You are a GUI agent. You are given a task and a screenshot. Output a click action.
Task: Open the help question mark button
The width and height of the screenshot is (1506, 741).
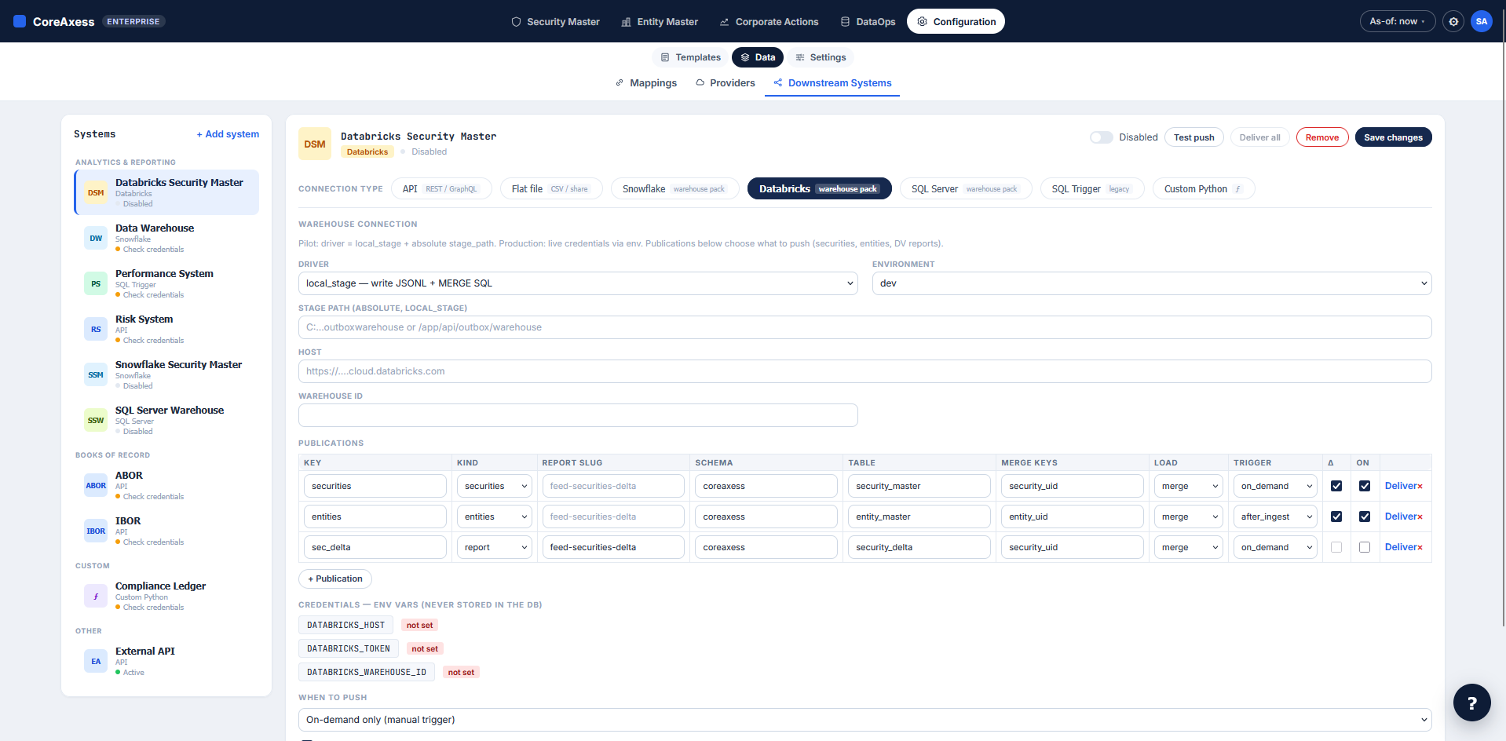(x=1471, y=703)
